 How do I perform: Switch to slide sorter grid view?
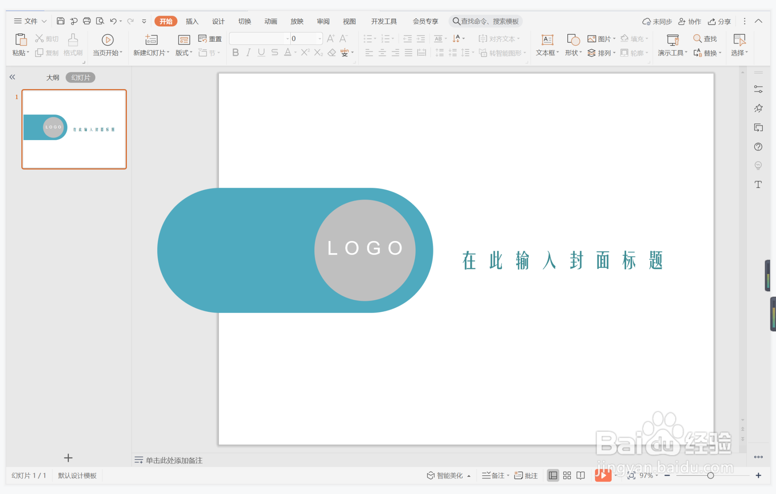point(567,475)
